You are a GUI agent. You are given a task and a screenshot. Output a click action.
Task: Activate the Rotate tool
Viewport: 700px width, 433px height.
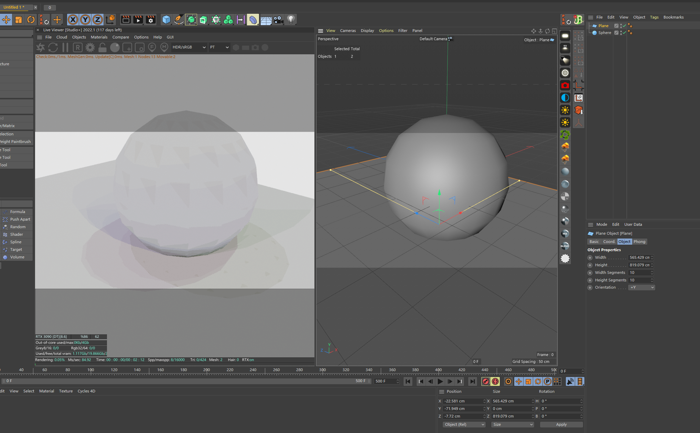(x=31, y=20)
